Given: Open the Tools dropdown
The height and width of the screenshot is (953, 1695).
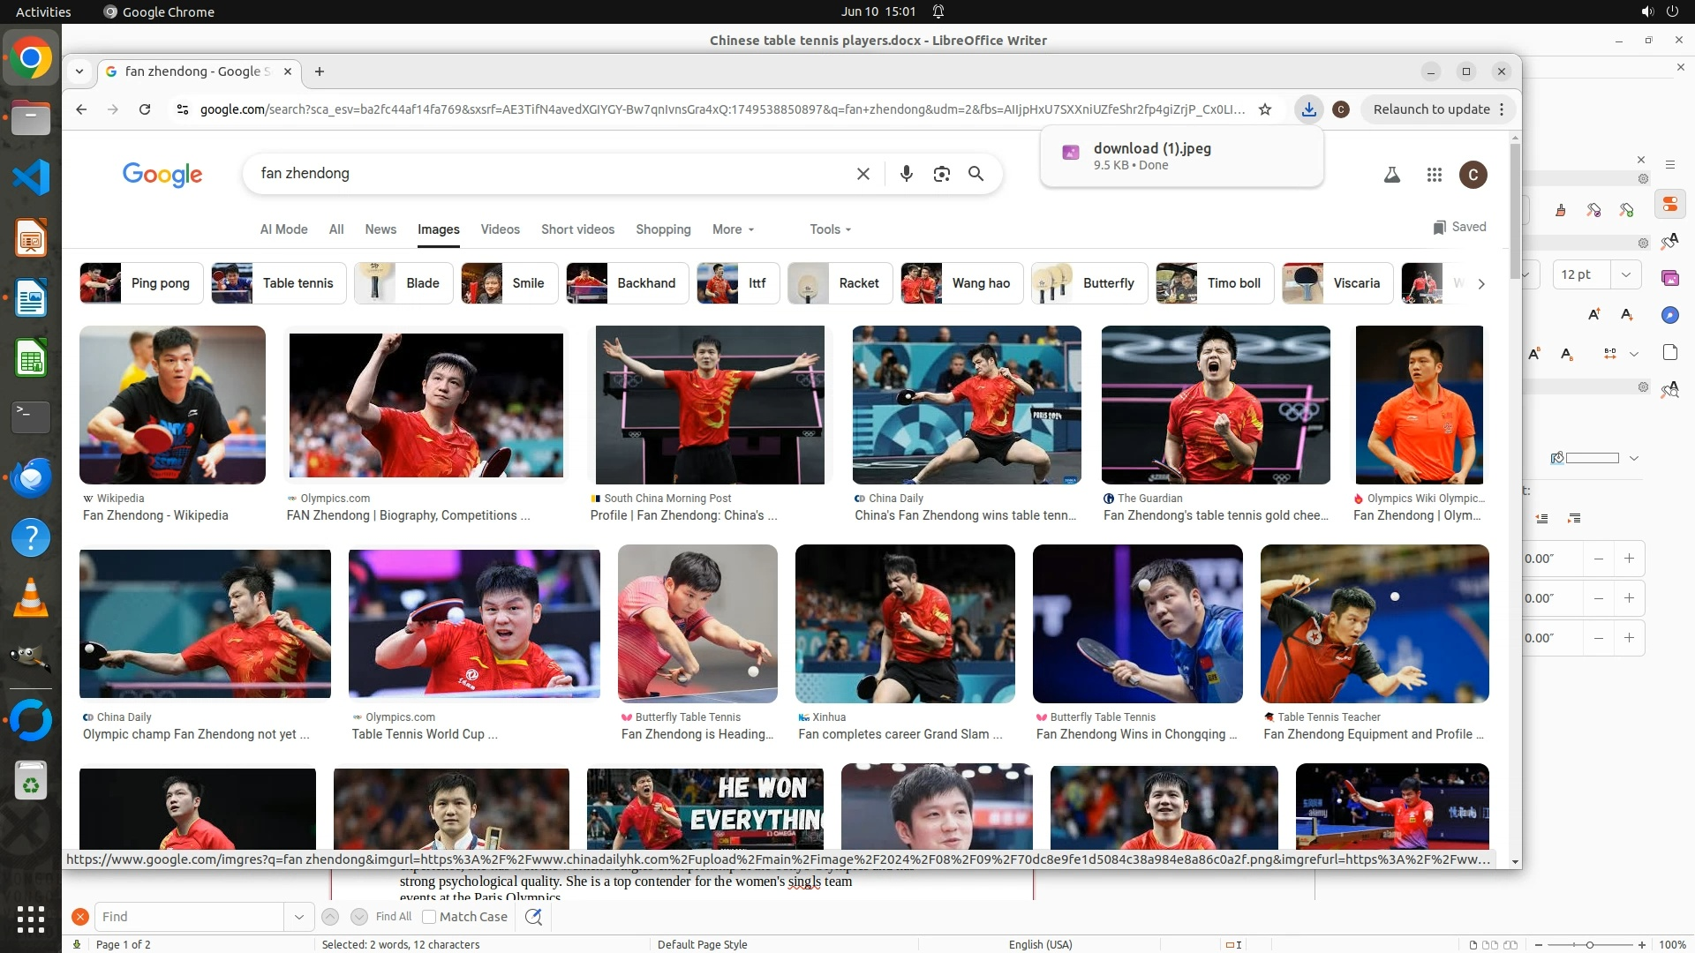Looking at the screenshot, I should [x=830, y=229].
